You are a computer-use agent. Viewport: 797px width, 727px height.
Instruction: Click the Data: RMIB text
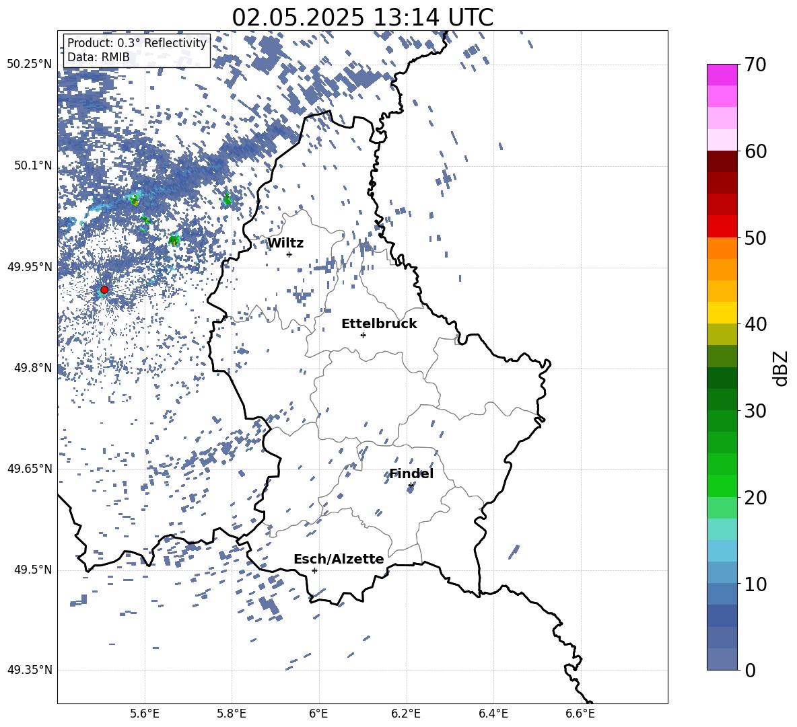[x=98, y=57]
